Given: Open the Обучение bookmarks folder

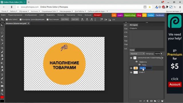Looking at the screenshot, I should tap(24, 11).
